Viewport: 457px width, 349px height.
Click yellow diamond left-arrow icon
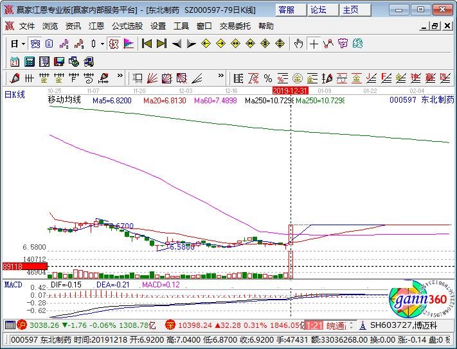(x=206, y=44)
